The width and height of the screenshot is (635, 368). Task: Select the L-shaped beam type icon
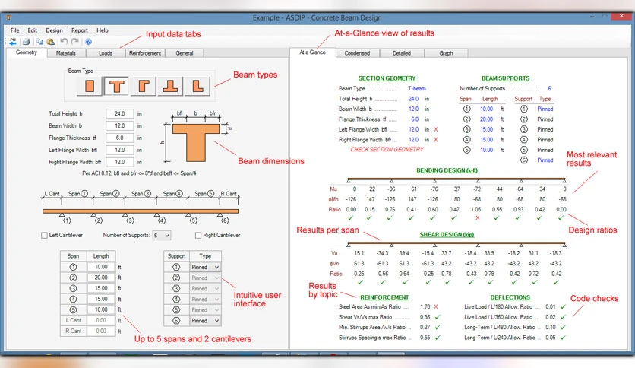[197, 86]
